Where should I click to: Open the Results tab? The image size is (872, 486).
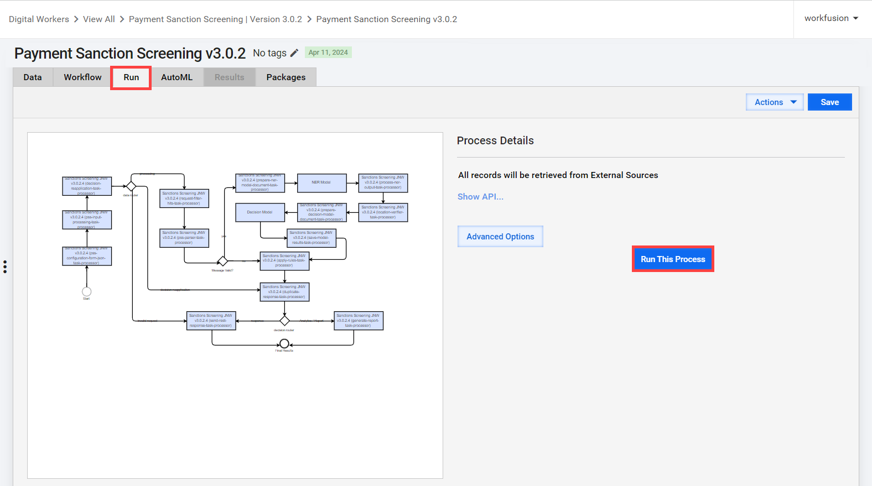[230, 77]
